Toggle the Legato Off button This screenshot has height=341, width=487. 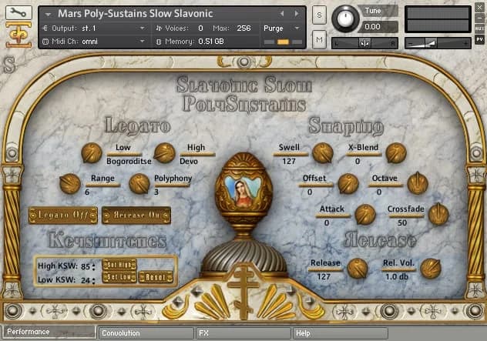tap(63, 215)
